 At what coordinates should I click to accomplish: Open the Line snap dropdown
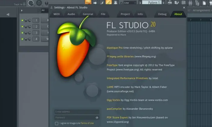click(130, 3)
